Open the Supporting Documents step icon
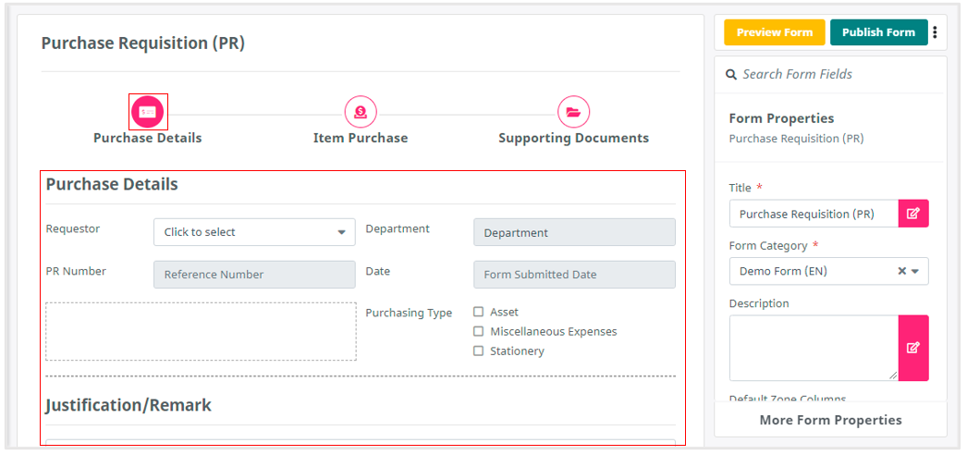 pyautogui.click(x=573, y=112)
